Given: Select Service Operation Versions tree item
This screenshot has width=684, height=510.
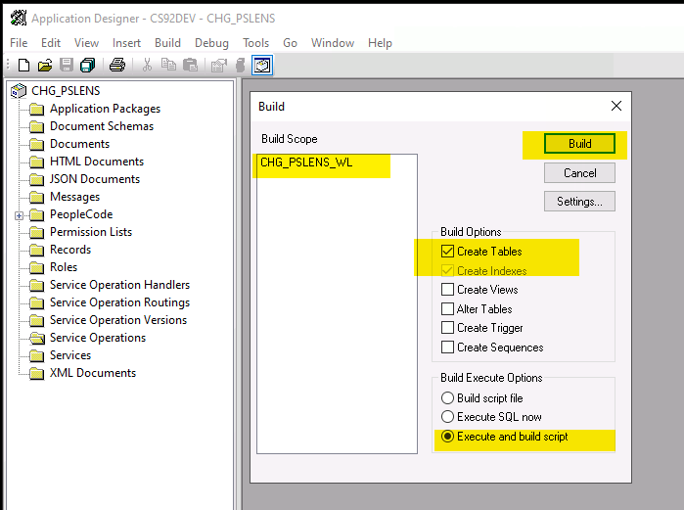Looking at the screenshot, I should 118,320.
